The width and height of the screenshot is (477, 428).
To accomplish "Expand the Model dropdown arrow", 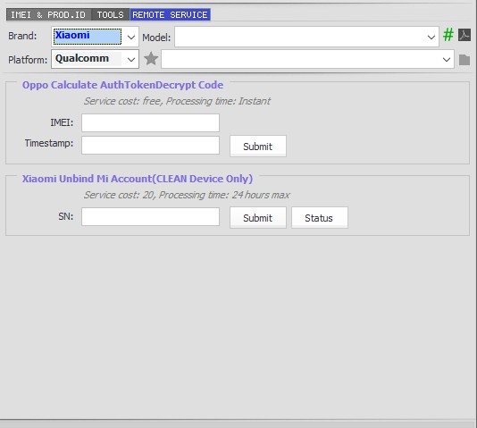I will [431, 38].
